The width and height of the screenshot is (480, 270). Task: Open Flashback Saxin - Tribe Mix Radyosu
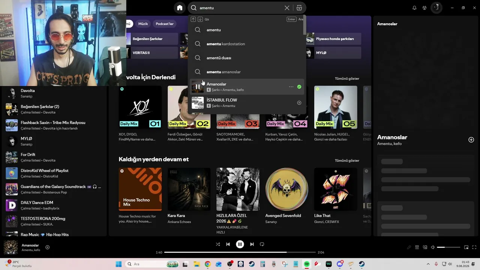click(x=54, y=125)
